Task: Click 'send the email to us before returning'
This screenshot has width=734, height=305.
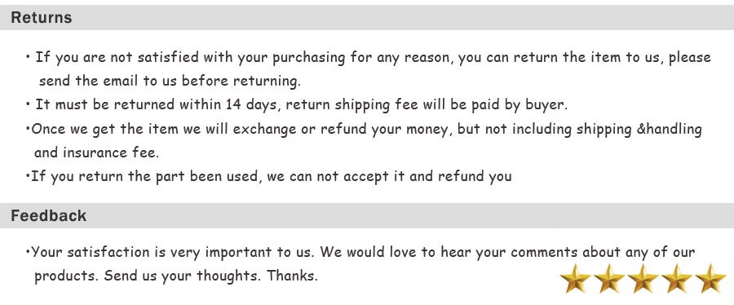Action: (x=170, y=81)
